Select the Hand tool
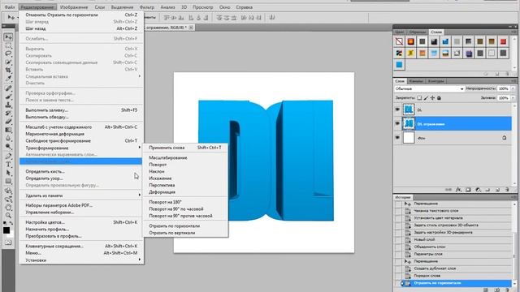 pos(8,208)
